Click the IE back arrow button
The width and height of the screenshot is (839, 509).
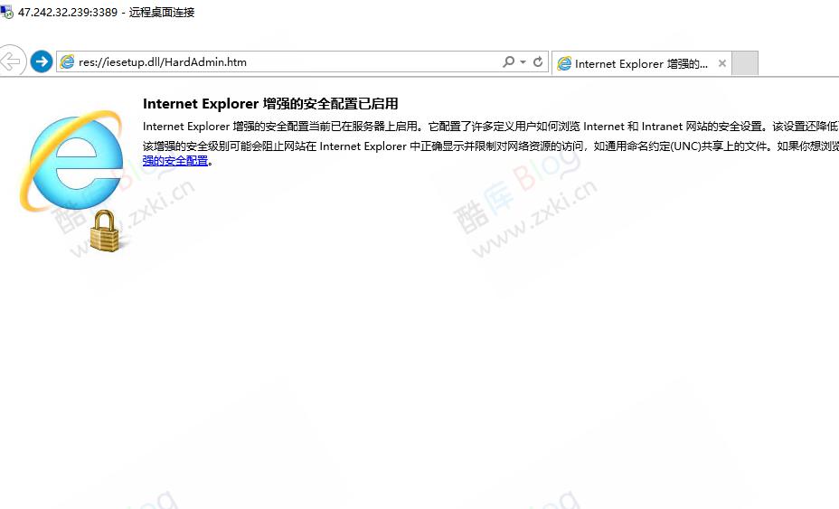tap(11, 61)
